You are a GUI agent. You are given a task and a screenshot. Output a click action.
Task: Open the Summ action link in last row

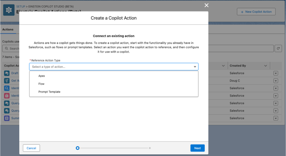click(x=15, y=118)
